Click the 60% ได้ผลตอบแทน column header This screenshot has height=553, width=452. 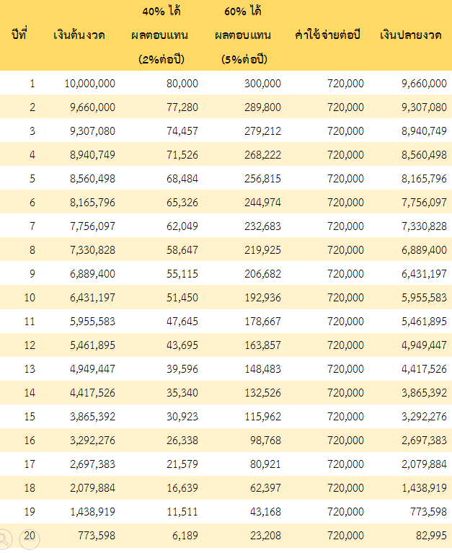tap(249, 35)
